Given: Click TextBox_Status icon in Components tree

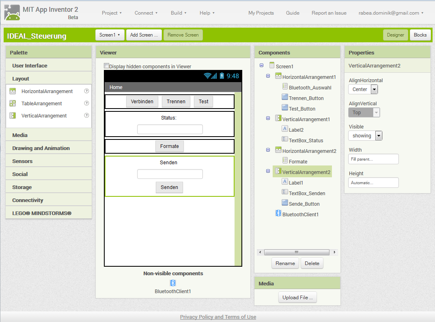Looking at the screenshot, I should tap(285, 139).
